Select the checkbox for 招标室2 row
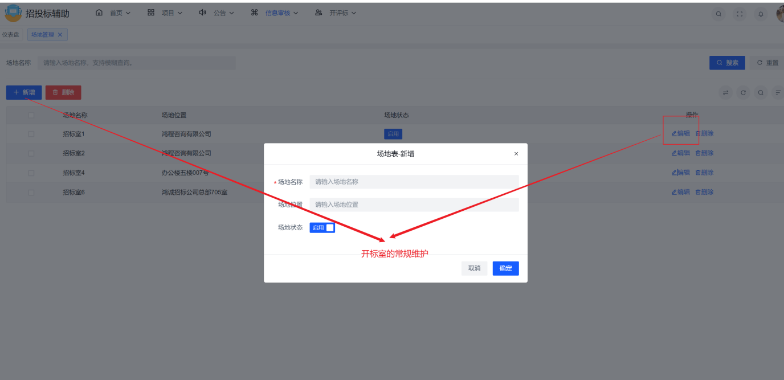The image size is (784, 380). pyautogui.click(x=31, y=153)
